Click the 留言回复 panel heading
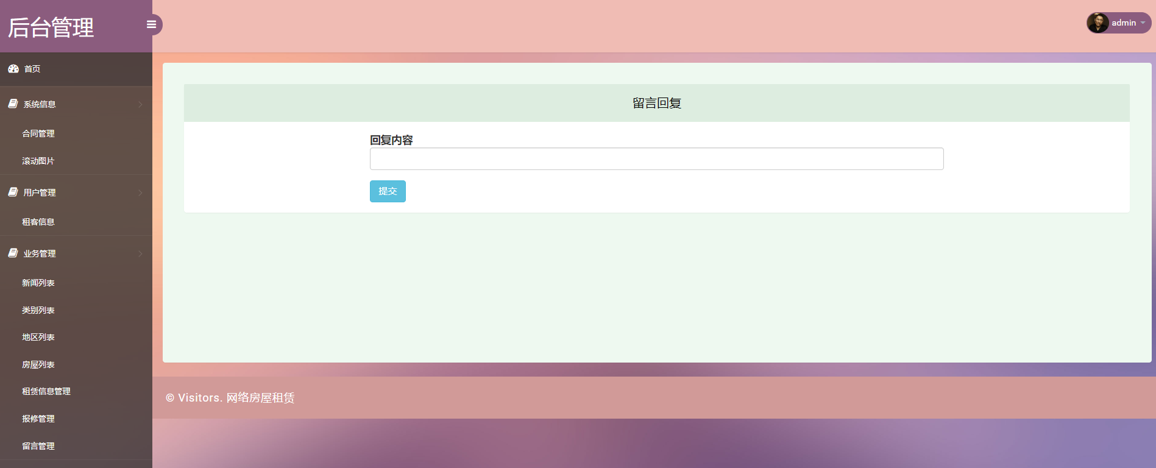The height and width of the screenshot is (468, 1156). 657,103
